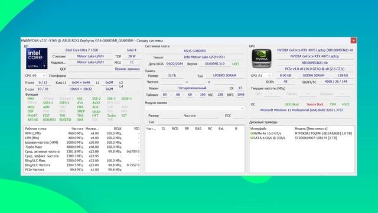Click the Турбо Макс row in operating points
Image resolution: width=378 pixels, height=213 pixels.
tap(82, 147)
